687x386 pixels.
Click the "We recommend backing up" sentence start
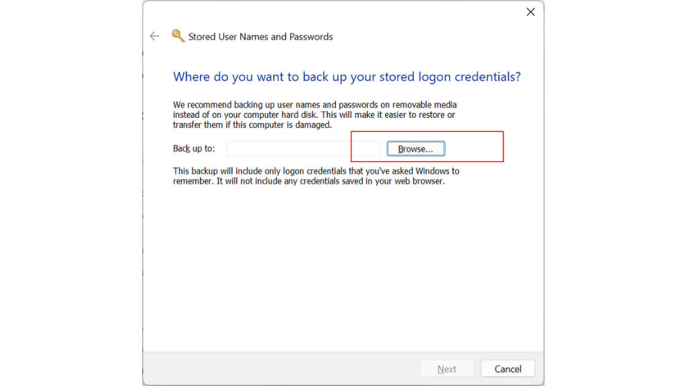coord(221,105)
